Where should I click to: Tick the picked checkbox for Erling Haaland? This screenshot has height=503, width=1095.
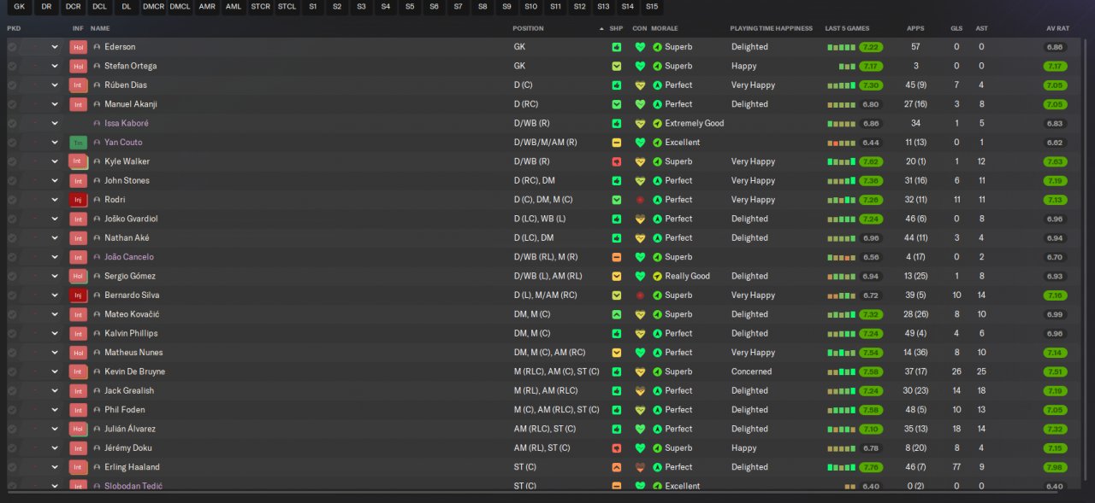pos(12,467)
